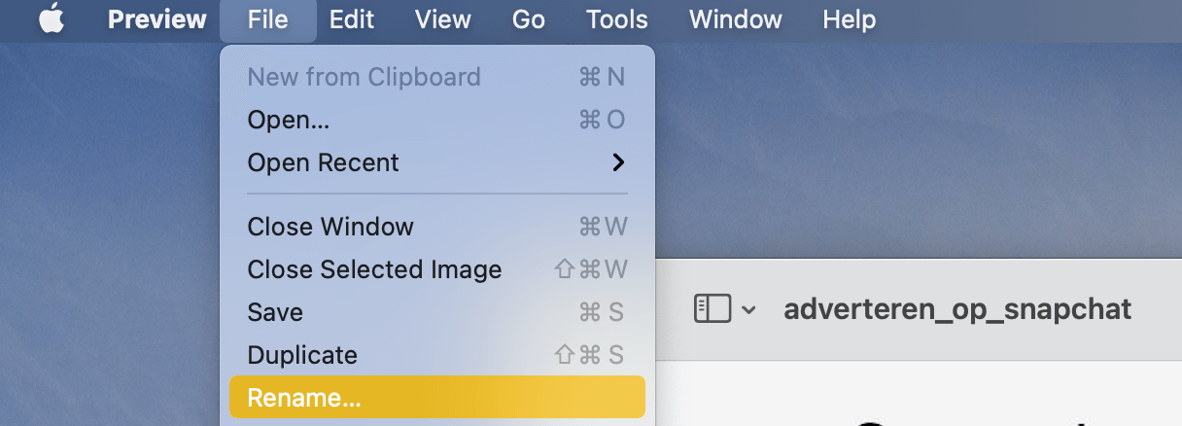Open the Window menu
This screenshot has width=1182, height=426.
(x=736, y=19)
